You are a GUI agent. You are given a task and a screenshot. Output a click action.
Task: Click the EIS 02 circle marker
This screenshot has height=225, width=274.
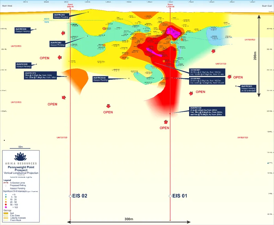tap(70, 196)
